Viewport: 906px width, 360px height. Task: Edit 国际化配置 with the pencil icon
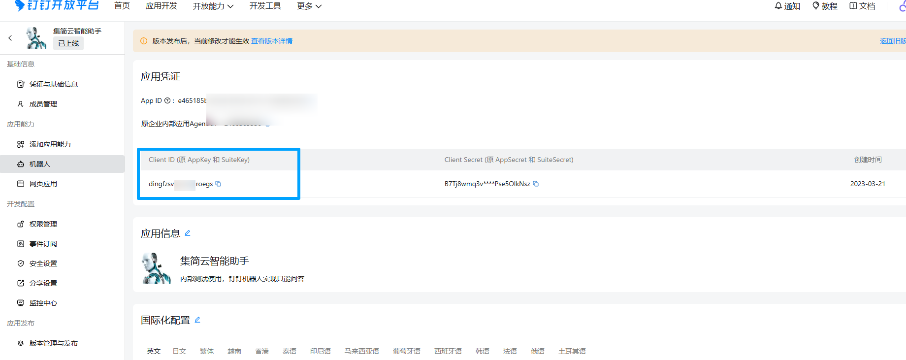click(x=197, y=320)
